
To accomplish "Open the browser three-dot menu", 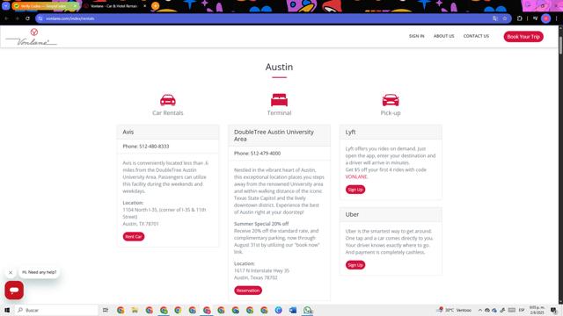I will click(556, 18).
